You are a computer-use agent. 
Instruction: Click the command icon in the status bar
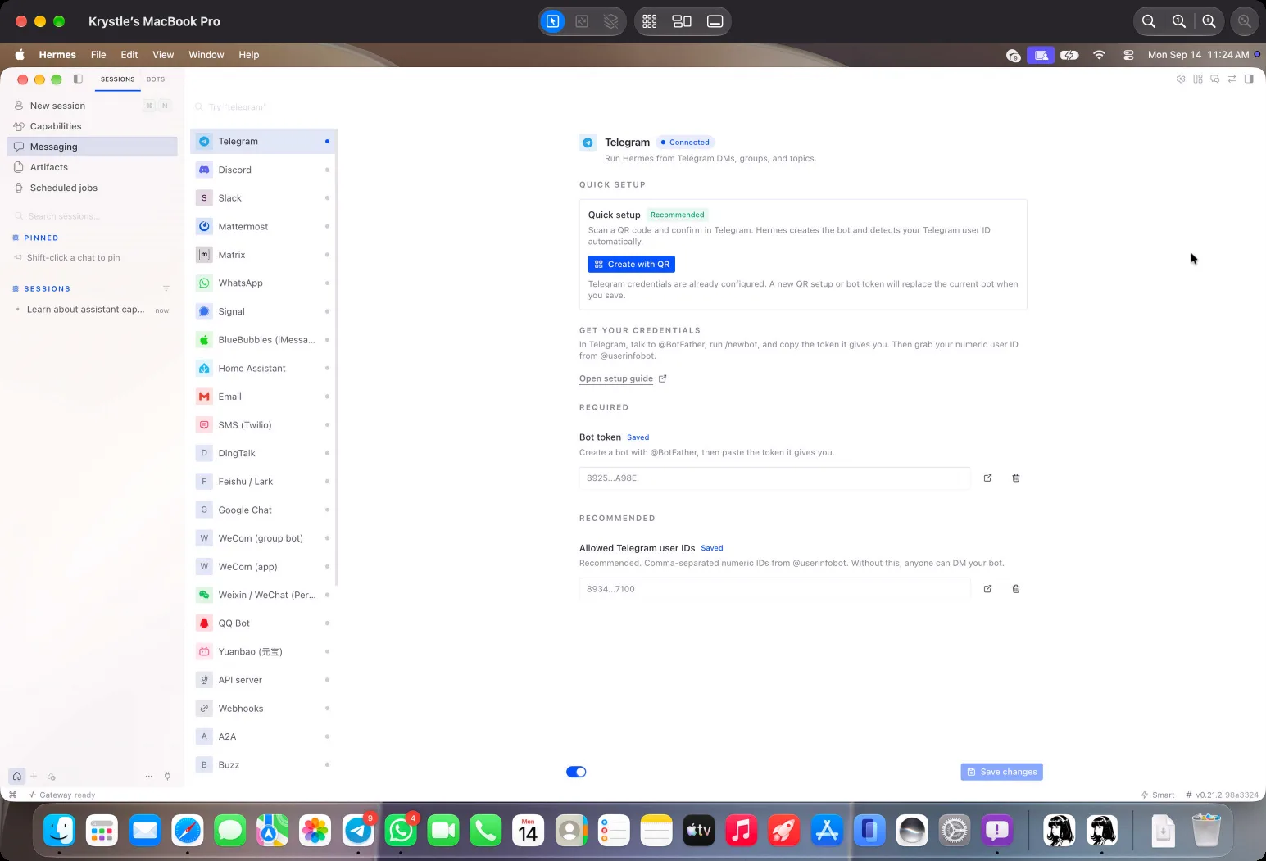12,795
